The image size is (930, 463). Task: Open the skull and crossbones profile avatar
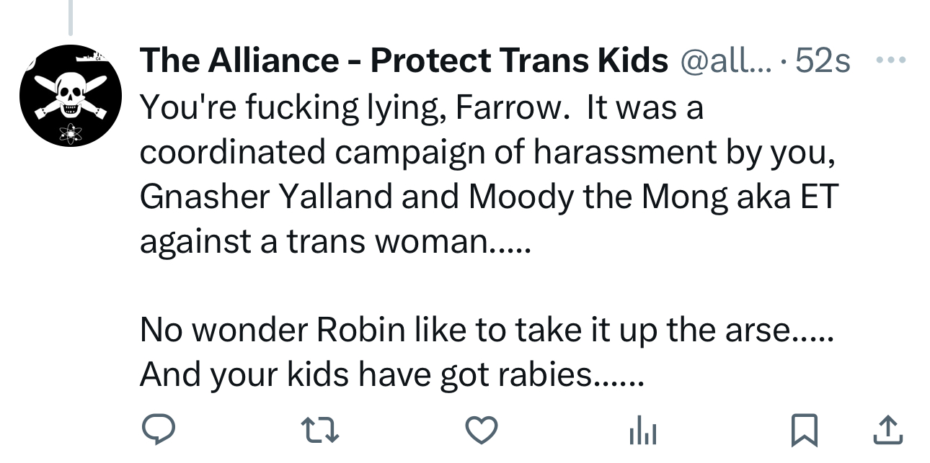click(68, 95)
